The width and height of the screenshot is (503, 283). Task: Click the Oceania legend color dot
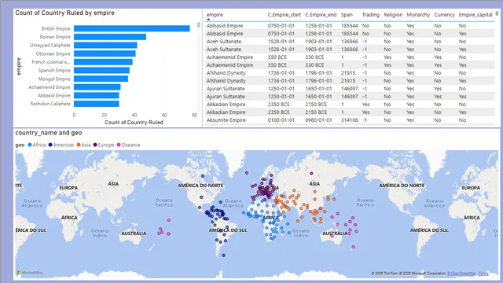[119, 145]
